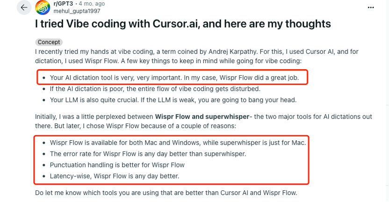Click the "Latency-wise" bullet point

[x=115, y=176]
